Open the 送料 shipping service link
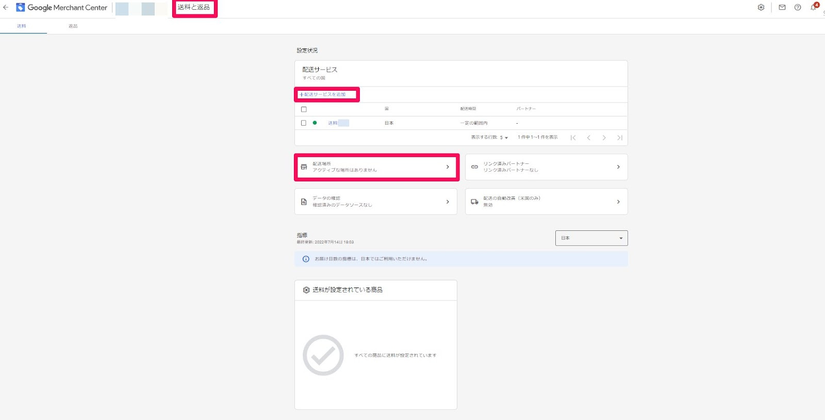Image resolution: width=825 pixels, height=420 pixels. point(333,123)
